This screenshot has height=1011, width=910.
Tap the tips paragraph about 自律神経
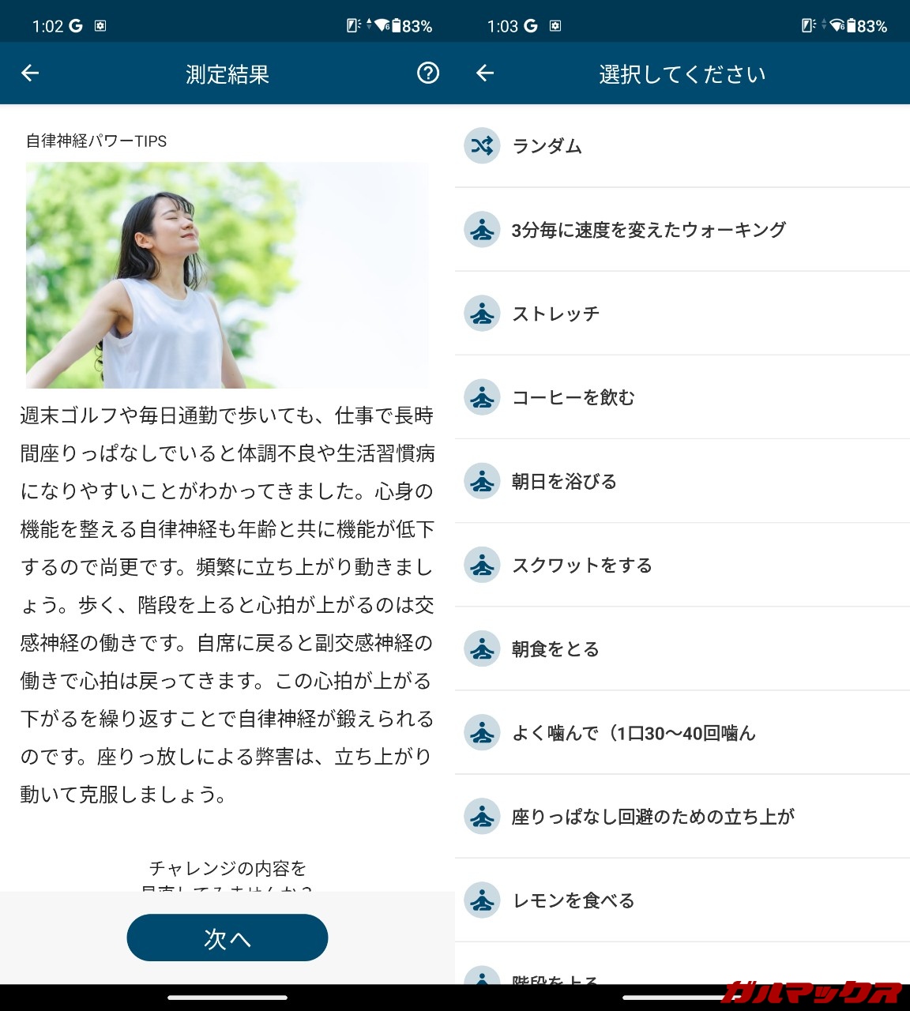coord(227,605)
